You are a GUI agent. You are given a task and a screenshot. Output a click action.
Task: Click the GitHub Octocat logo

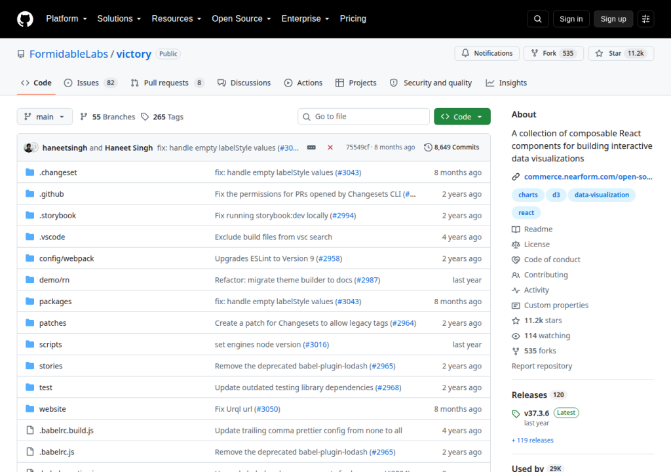pyautogui.click(x=25, y=19)
